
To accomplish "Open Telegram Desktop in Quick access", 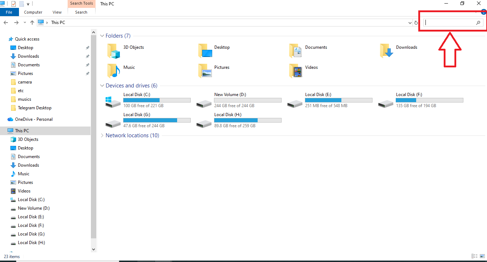I will click(x=35, y=108).
